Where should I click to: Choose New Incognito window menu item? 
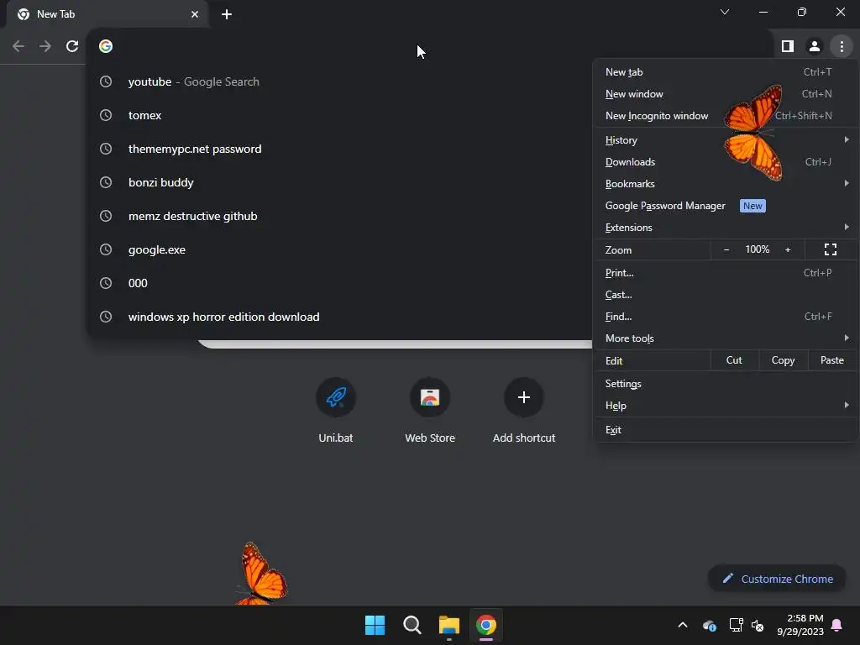point(726,116)
